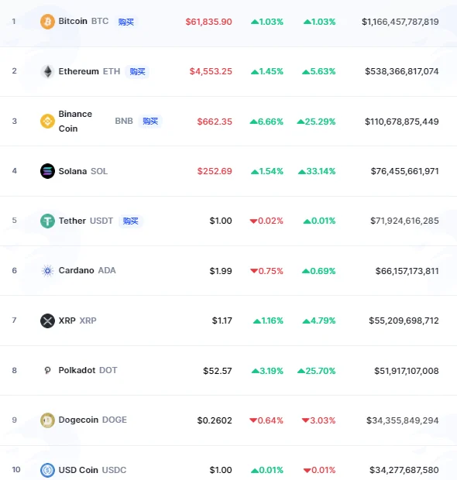Click the Binance Coin yellow logo
This screenshot has width=457, height=480.
(x=47, y=122)
